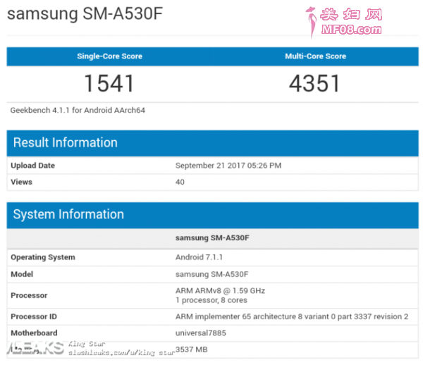Viewport: 423px width, 365px height.
Task: Select the ARM ARMv8 @ 1.59 GHz processor text
Action: 220,290
